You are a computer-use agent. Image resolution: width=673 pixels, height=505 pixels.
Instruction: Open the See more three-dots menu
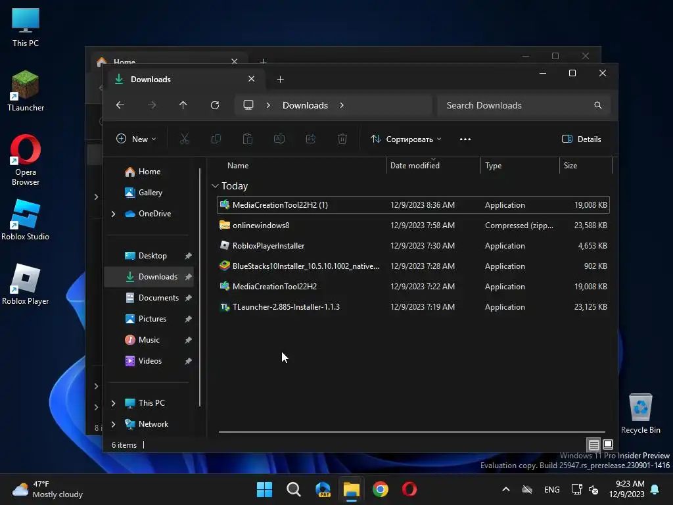465,139
